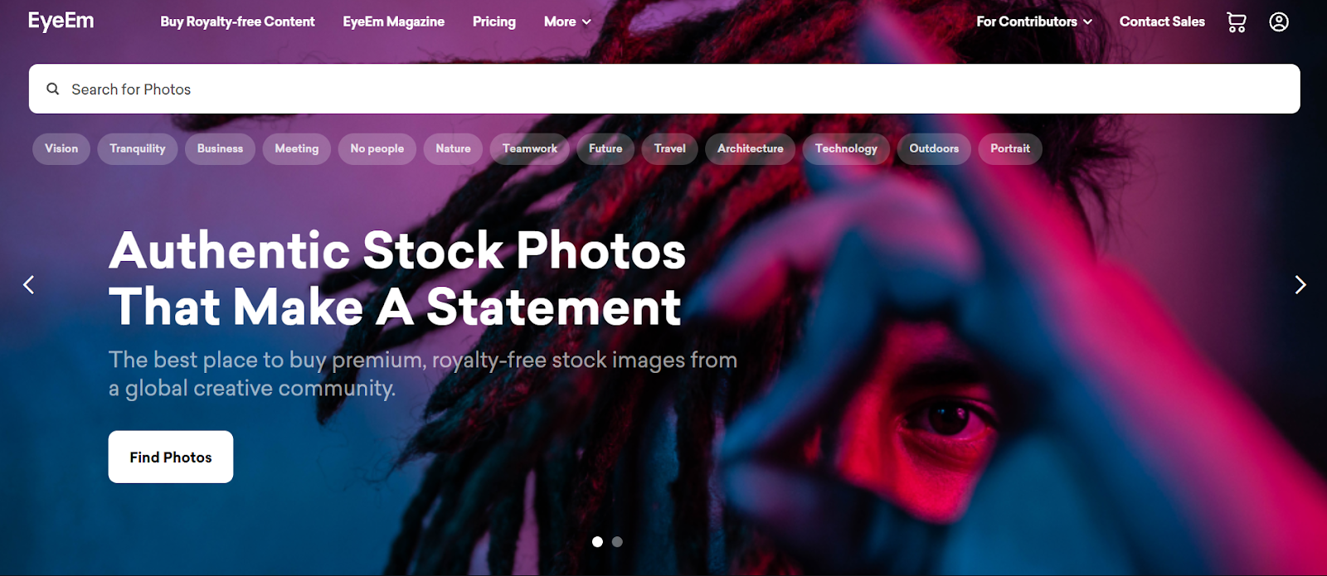Open Buy Royalty-free Content page
1327x576 pixels.
coord(237,22)
